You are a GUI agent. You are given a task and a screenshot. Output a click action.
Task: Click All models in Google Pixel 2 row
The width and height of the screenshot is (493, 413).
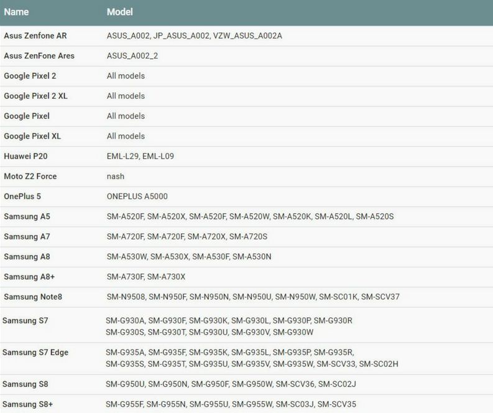click(x=126, y=76)
